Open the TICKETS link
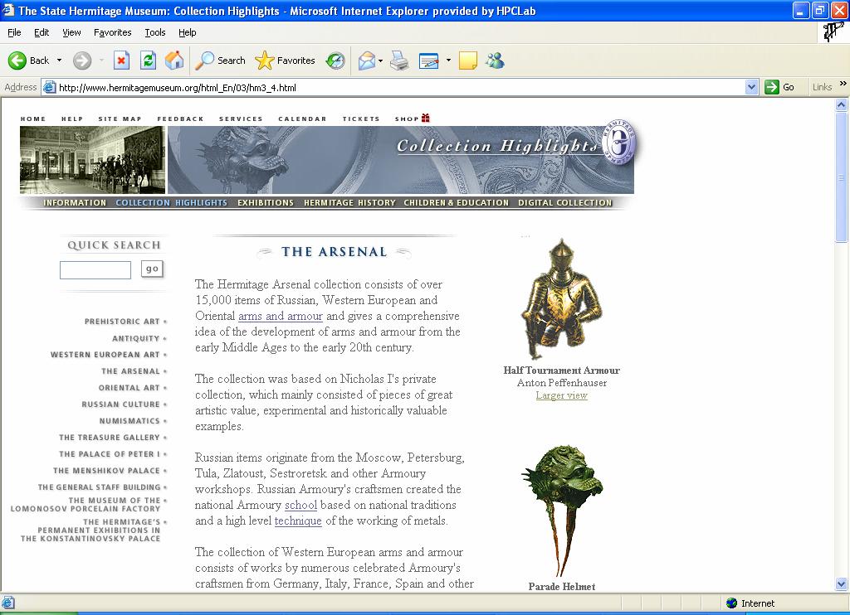The width and height of the screenshot is (850, 615). pyautogui.click(x=361, y=119)
